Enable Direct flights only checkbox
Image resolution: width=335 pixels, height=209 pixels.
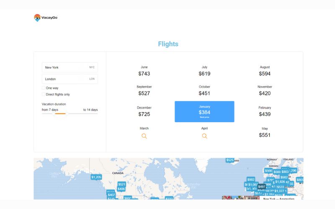click(x=44, y=94)
